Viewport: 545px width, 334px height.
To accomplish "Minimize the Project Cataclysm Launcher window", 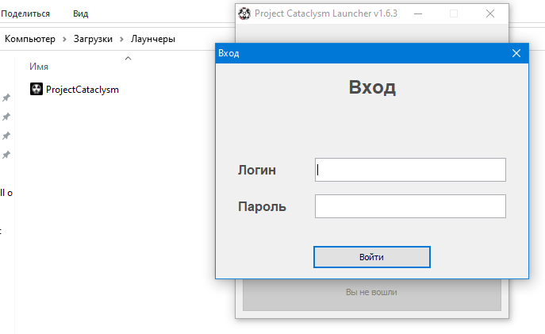I will pos(418,13).
